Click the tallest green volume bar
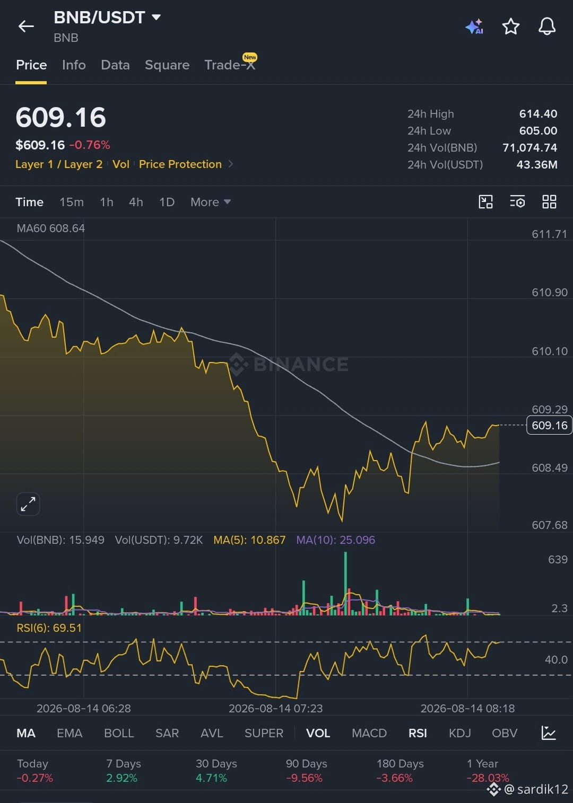 [x=345, y=583]
